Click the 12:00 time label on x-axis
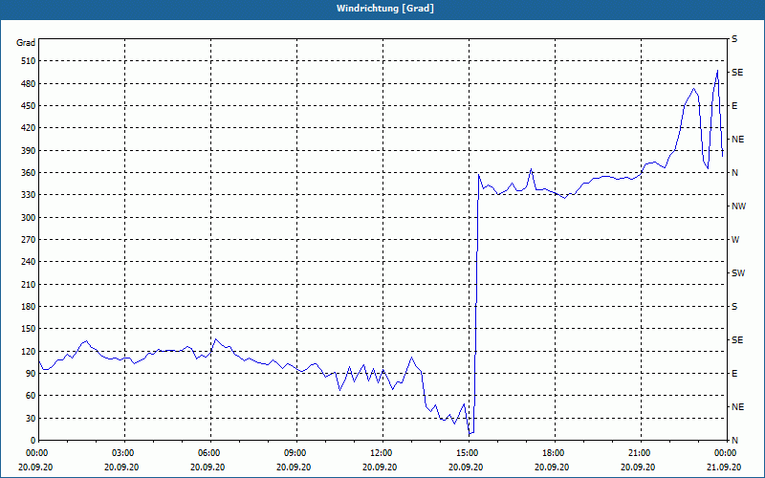The width and height of the screenshot is (765, 478). (382, 453)
